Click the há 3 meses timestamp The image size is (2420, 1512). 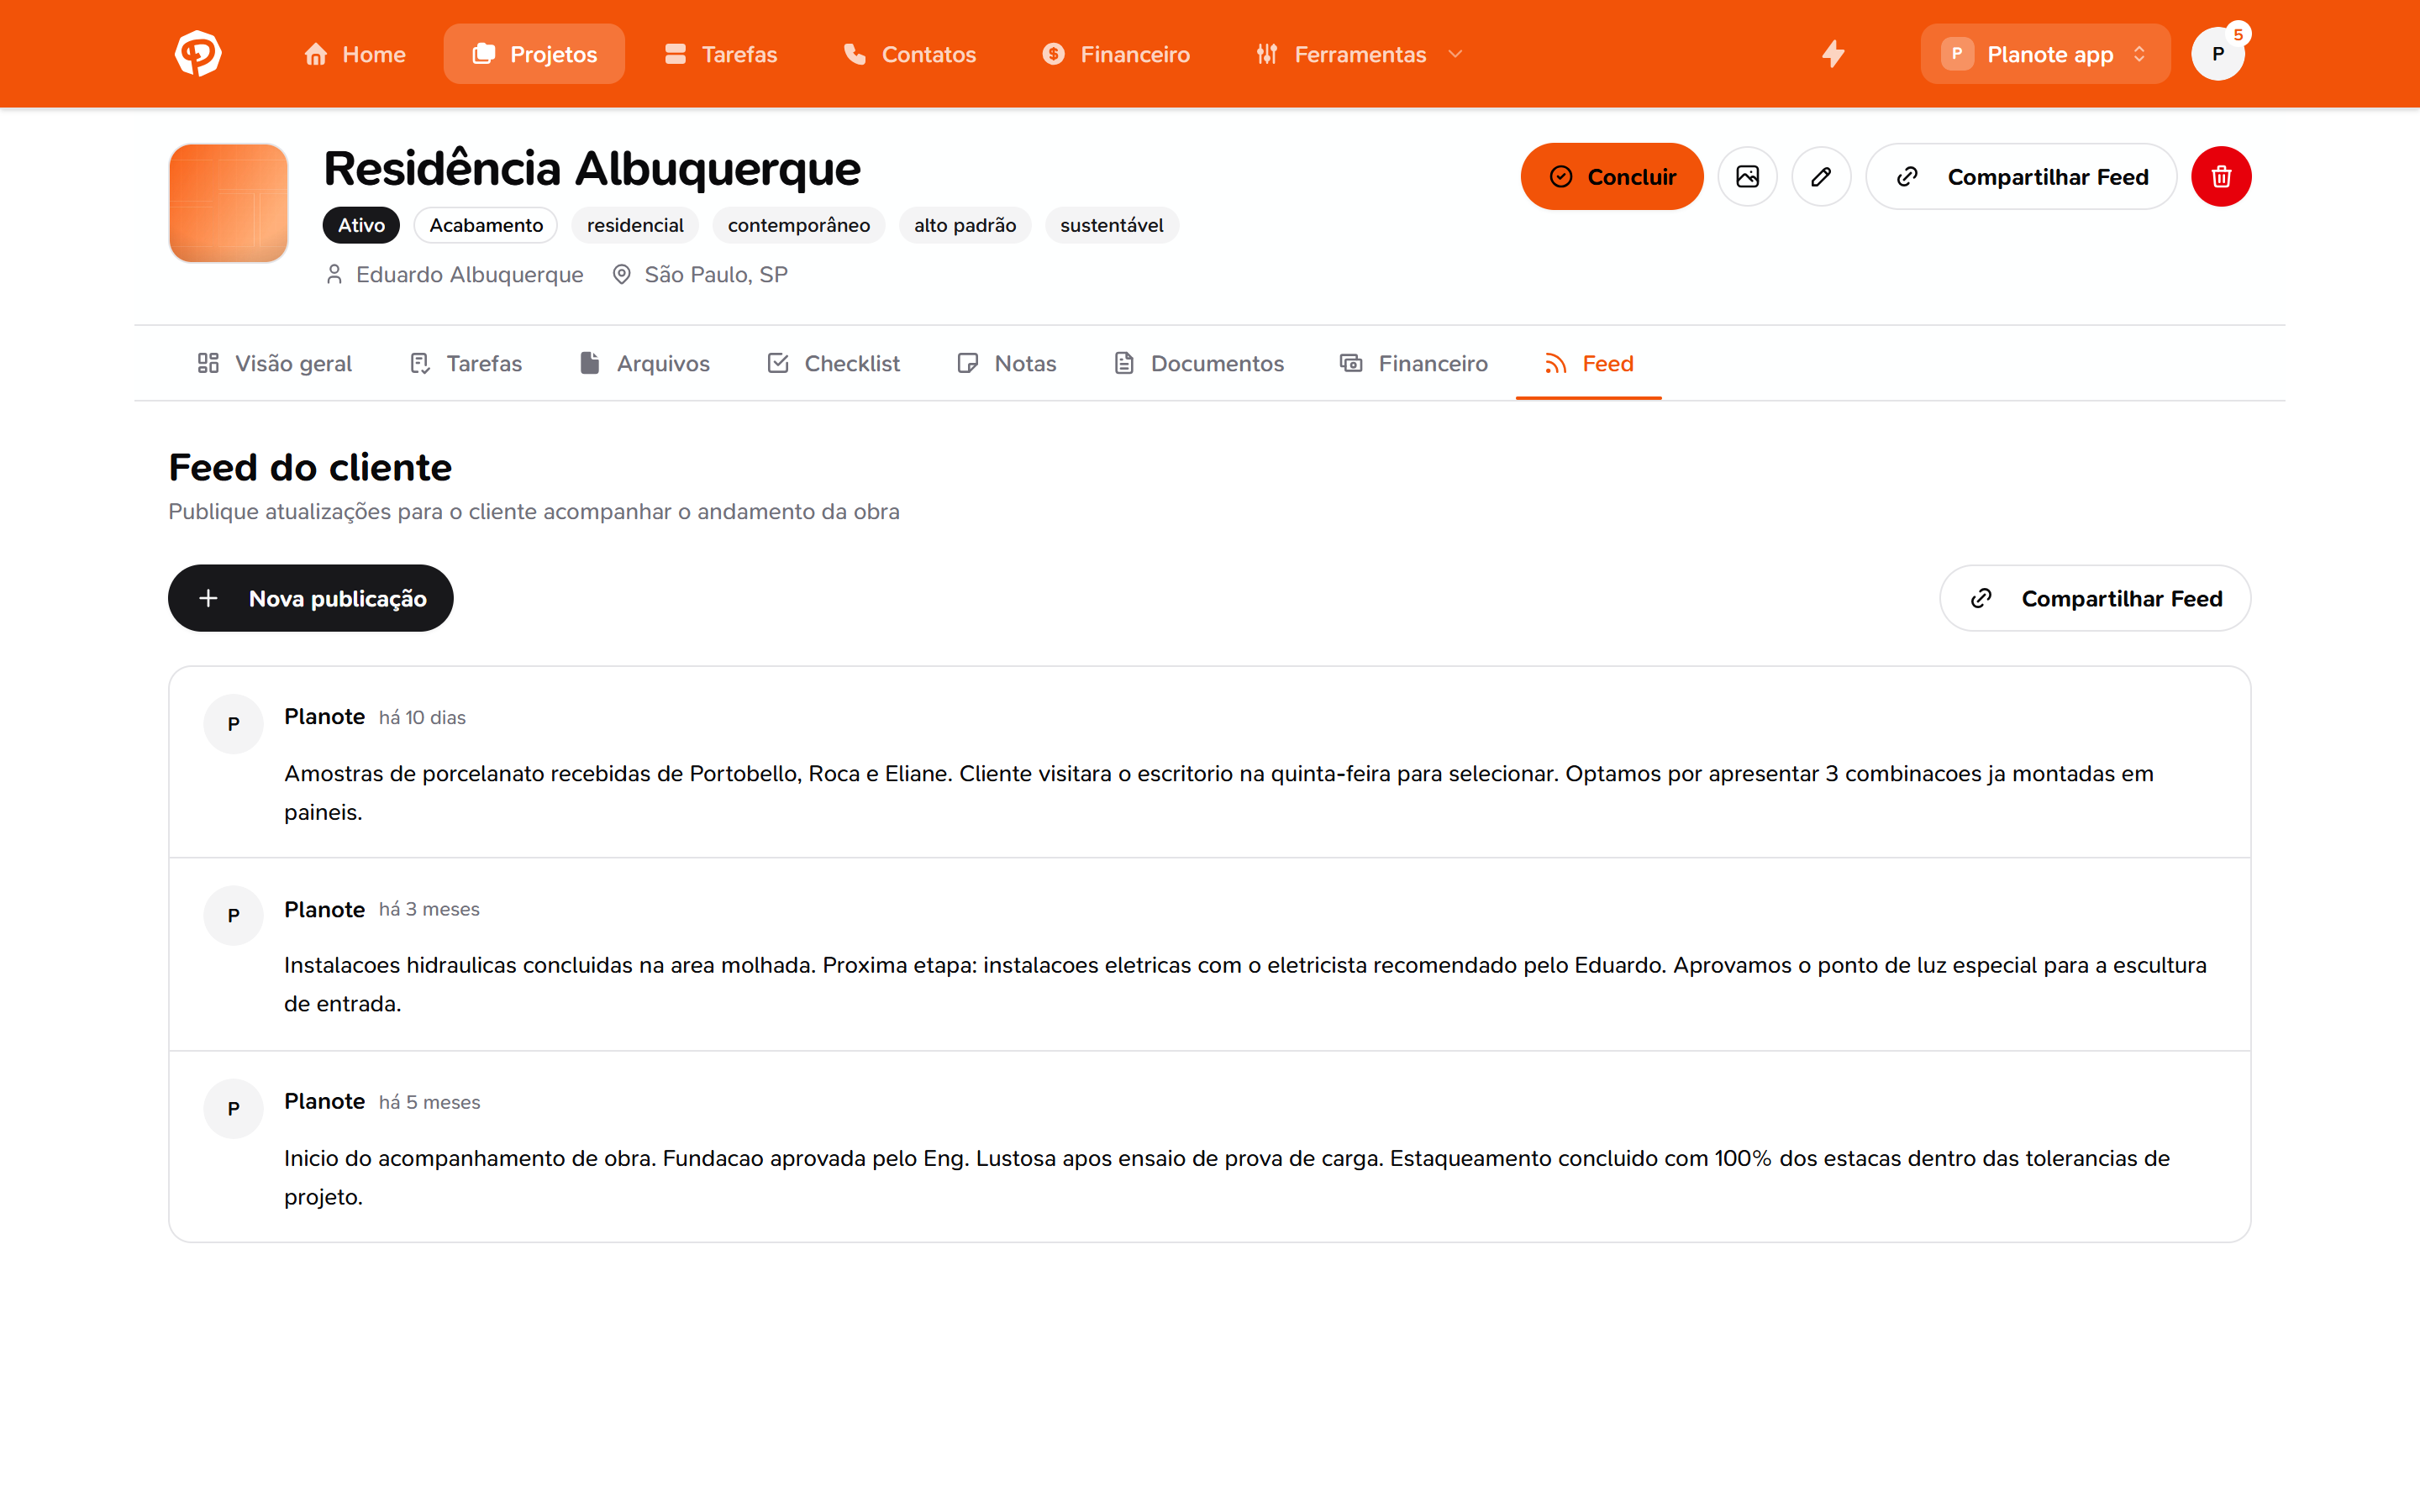pos(429,909)
